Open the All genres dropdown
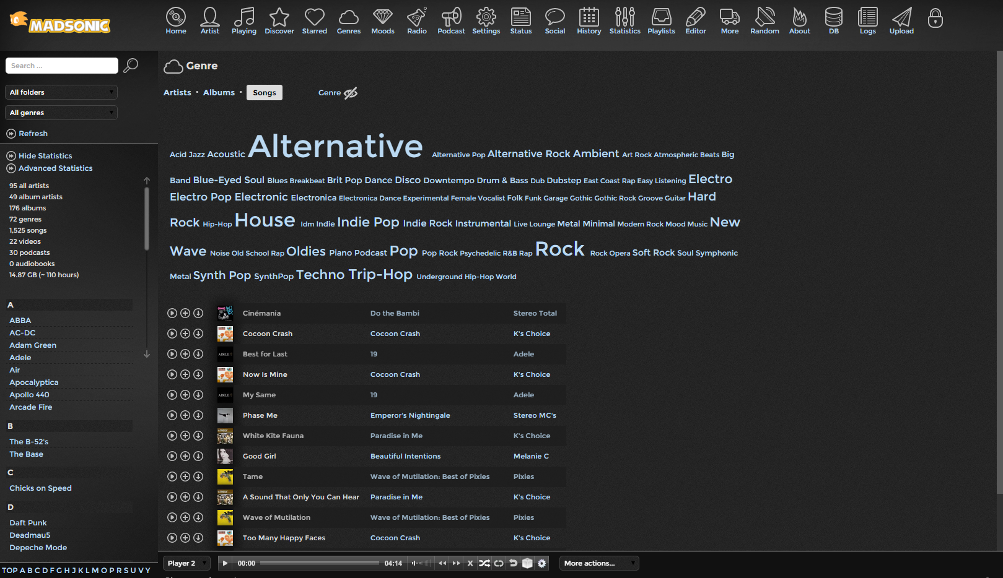The height and width of the screenshot is (578, 1003). coord(61,113)
